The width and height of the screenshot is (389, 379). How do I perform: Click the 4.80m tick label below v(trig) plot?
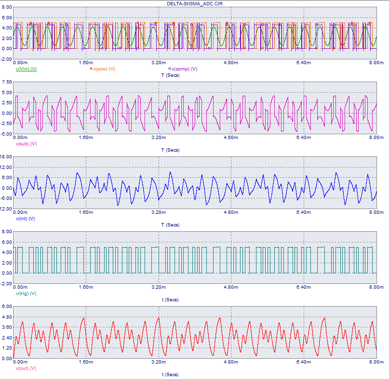[231, 287]
